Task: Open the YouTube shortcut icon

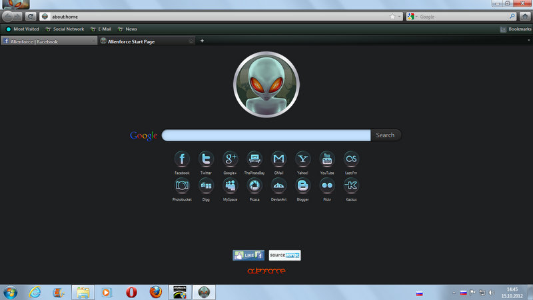Action: click(327, 159)
